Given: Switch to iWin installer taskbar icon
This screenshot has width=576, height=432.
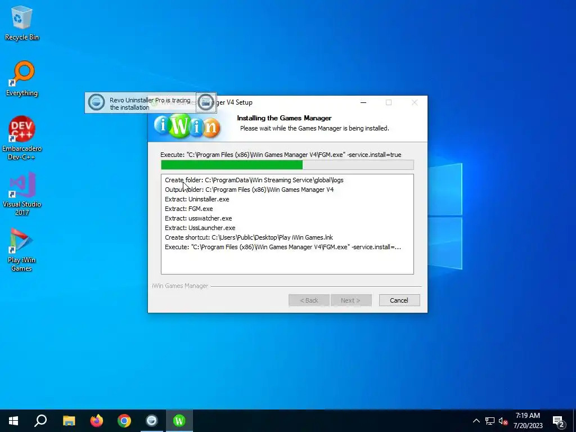Looking at the screenshot, I should point(179,421).
